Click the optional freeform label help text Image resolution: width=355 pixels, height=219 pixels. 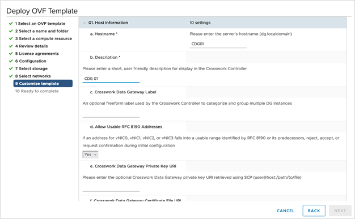(x=187, y=104)
